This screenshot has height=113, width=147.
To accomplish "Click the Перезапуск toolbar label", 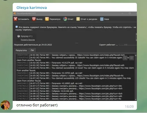I will pos(55,19).
